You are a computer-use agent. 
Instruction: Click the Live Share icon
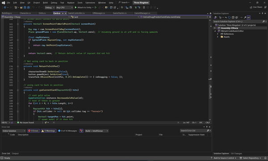coord(251,7)
